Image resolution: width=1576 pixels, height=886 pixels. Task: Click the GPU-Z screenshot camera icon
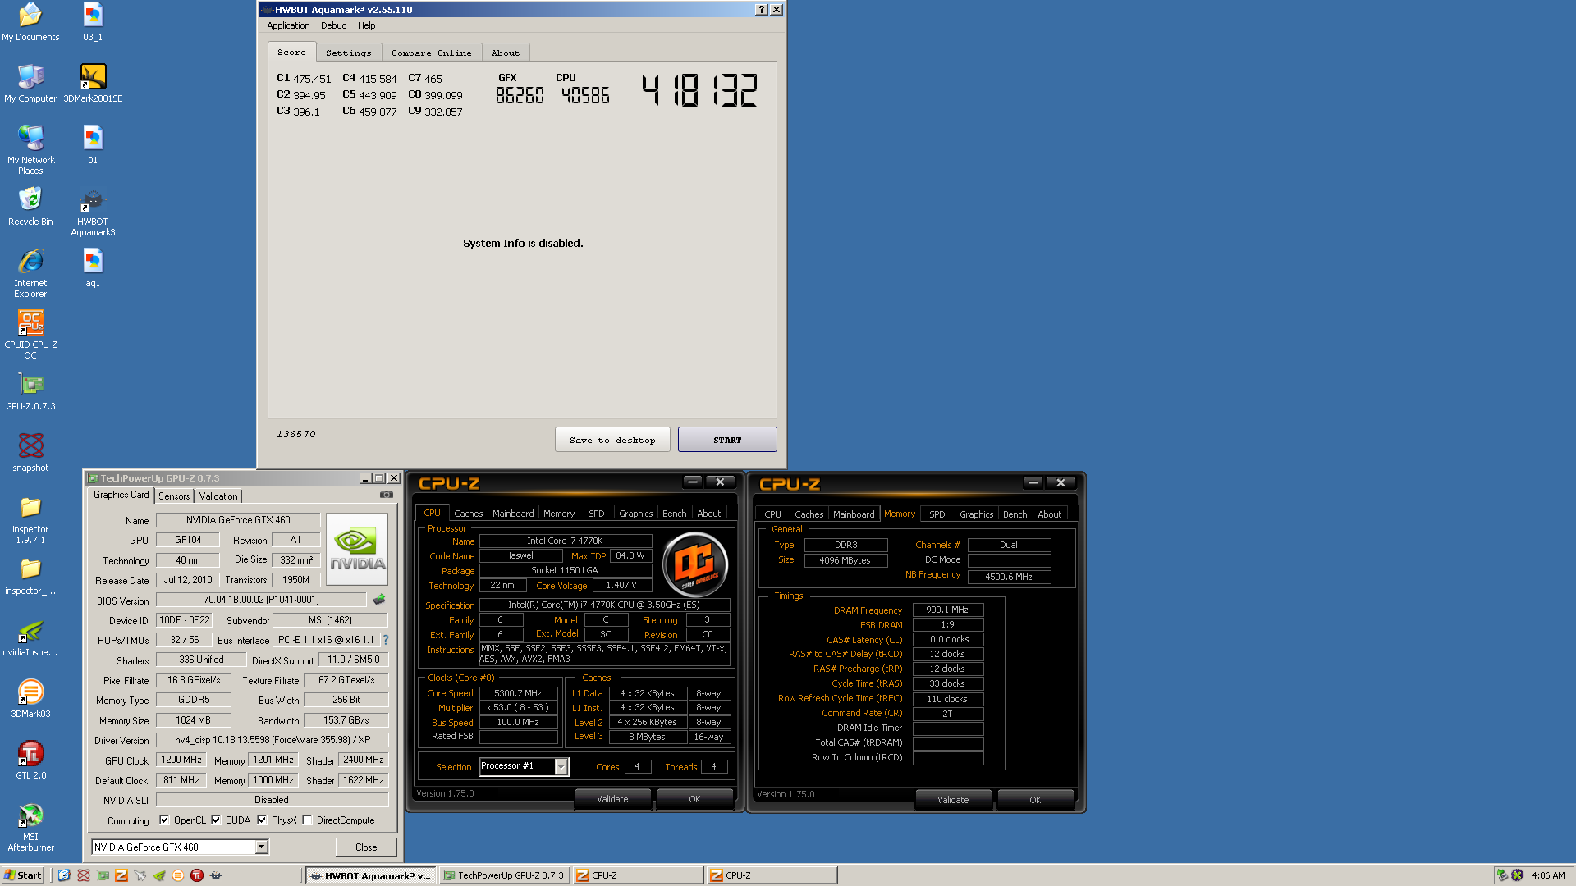click(x=386, y=495)
